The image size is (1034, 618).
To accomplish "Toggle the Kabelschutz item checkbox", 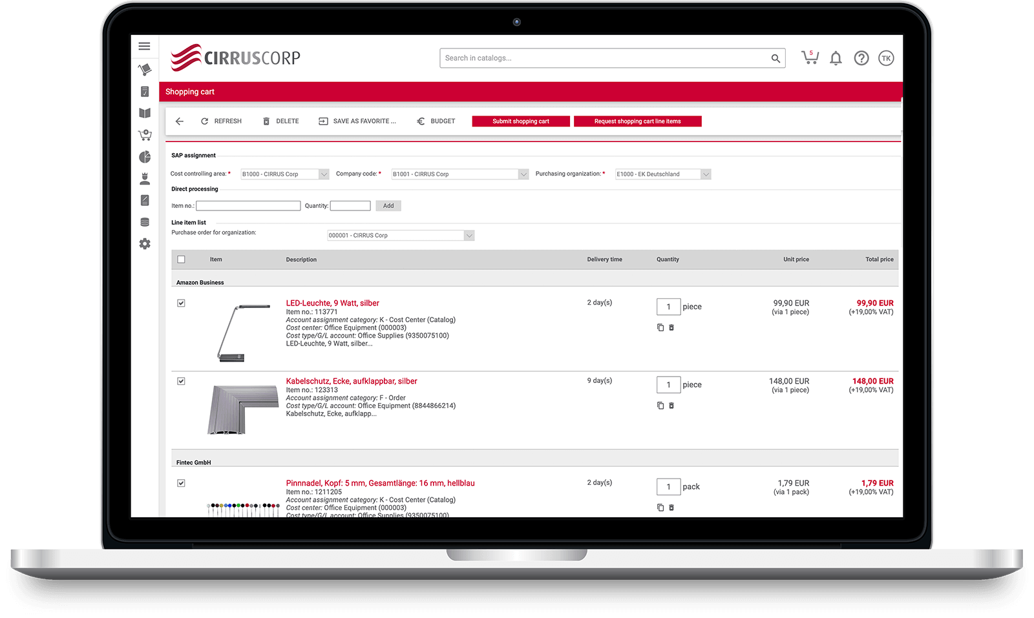I will (181, 381).
